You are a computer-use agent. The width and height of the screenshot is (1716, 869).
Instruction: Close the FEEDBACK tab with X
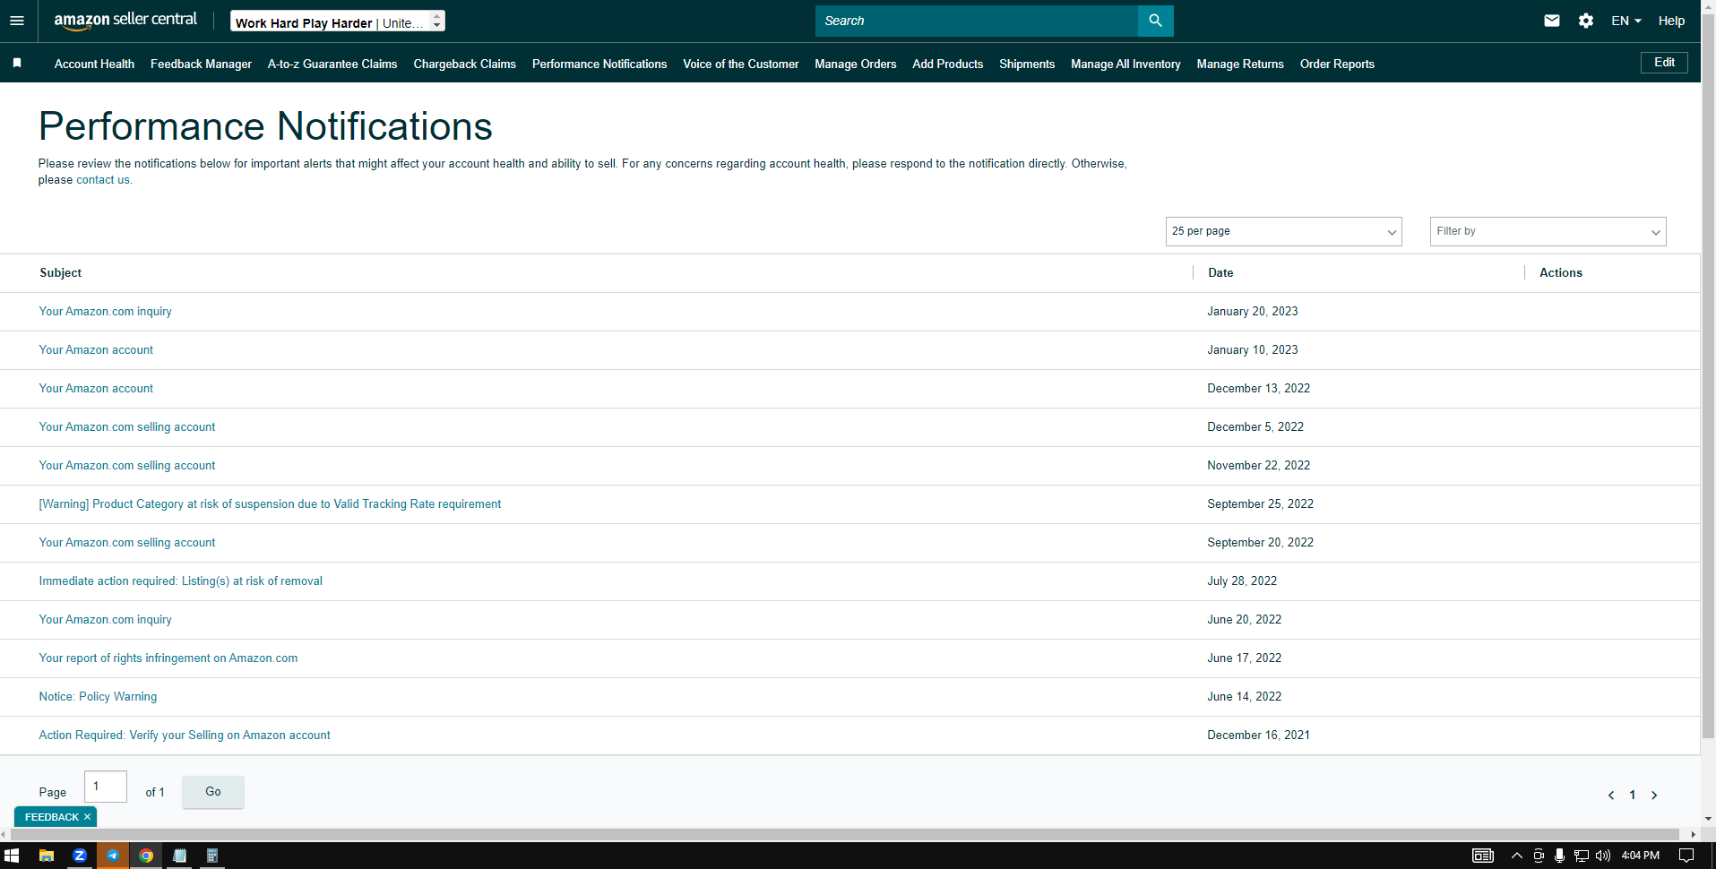(87, 817)
